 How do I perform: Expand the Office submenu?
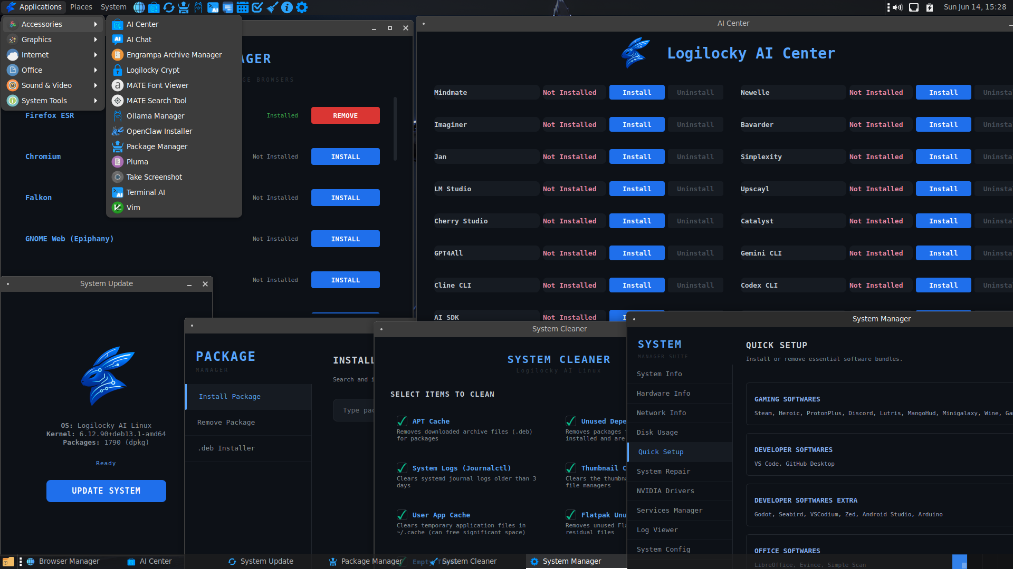[x=53, y=70]
